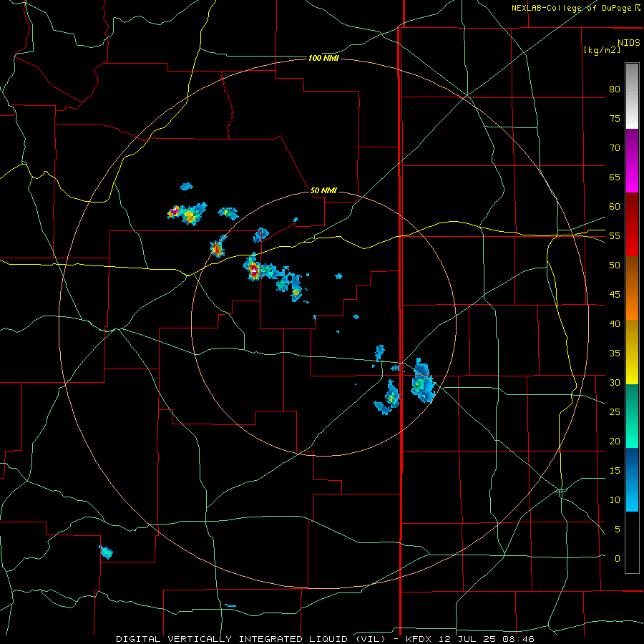This screenshot has height=644, width=644.
Task: Click the 10 value on the color scale
Action: (615, 500)
